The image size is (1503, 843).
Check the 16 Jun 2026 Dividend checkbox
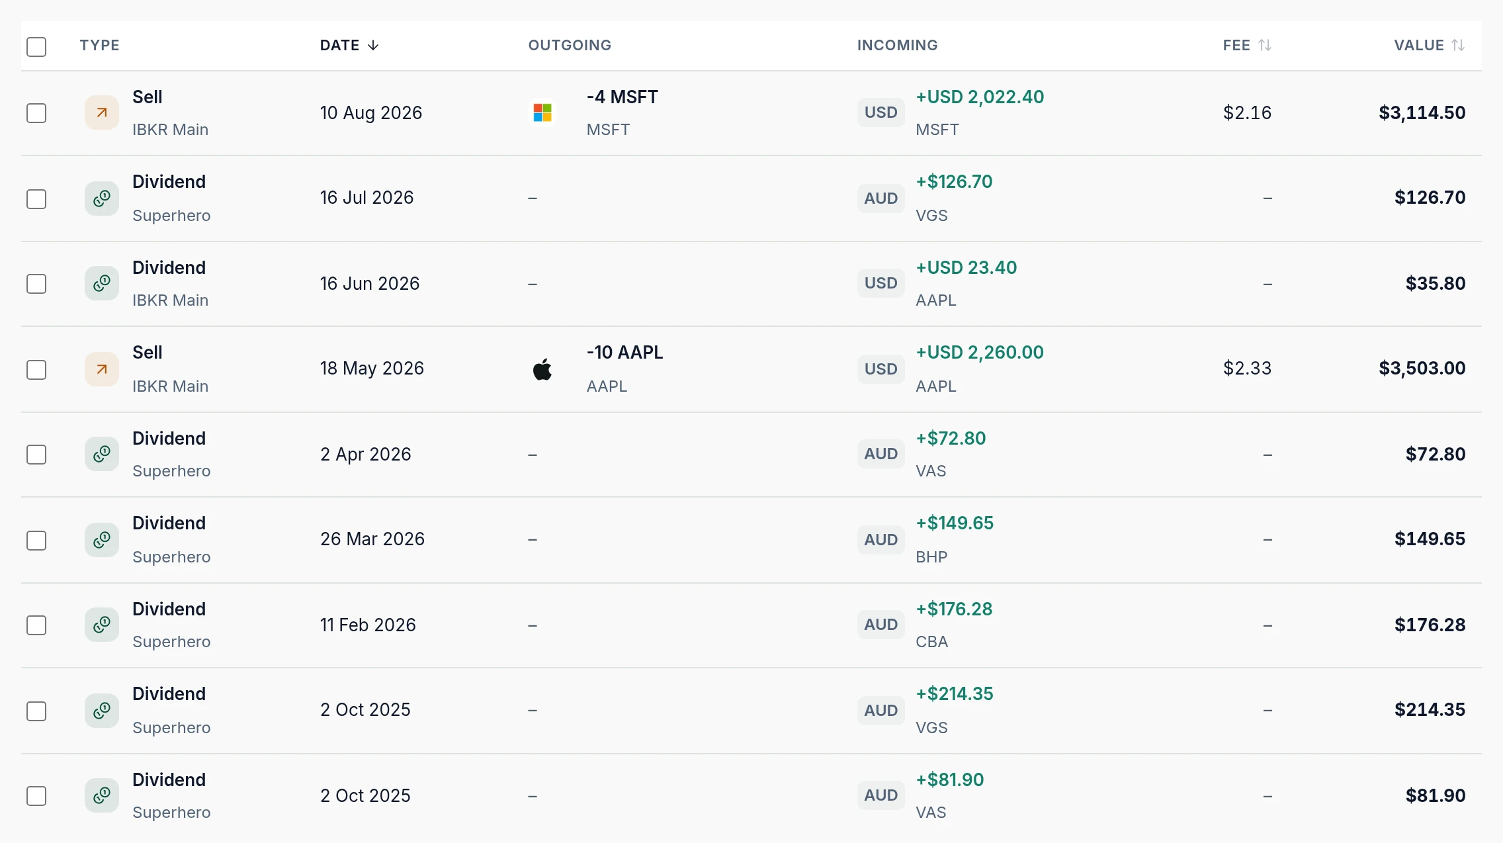coord(36,284)
